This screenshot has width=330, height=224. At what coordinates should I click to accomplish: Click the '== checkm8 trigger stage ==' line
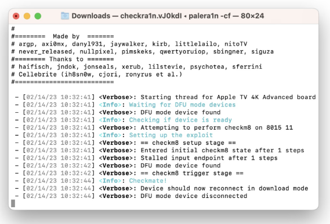pos(192,173)
